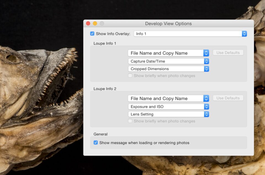
Task: Toggle the Show Info Overlay checkbox
Action: coord(92,34)
